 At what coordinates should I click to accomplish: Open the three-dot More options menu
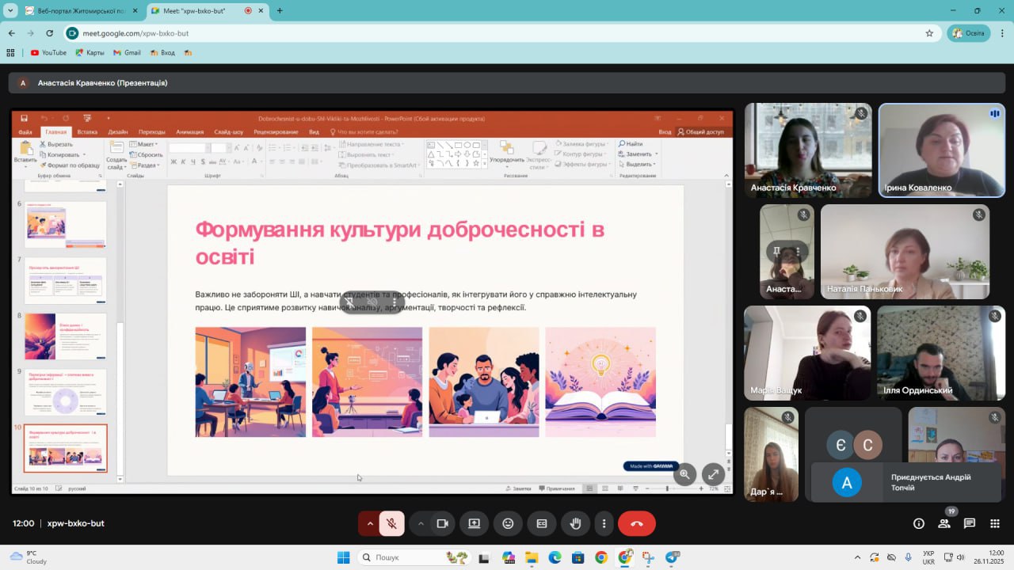604,523
